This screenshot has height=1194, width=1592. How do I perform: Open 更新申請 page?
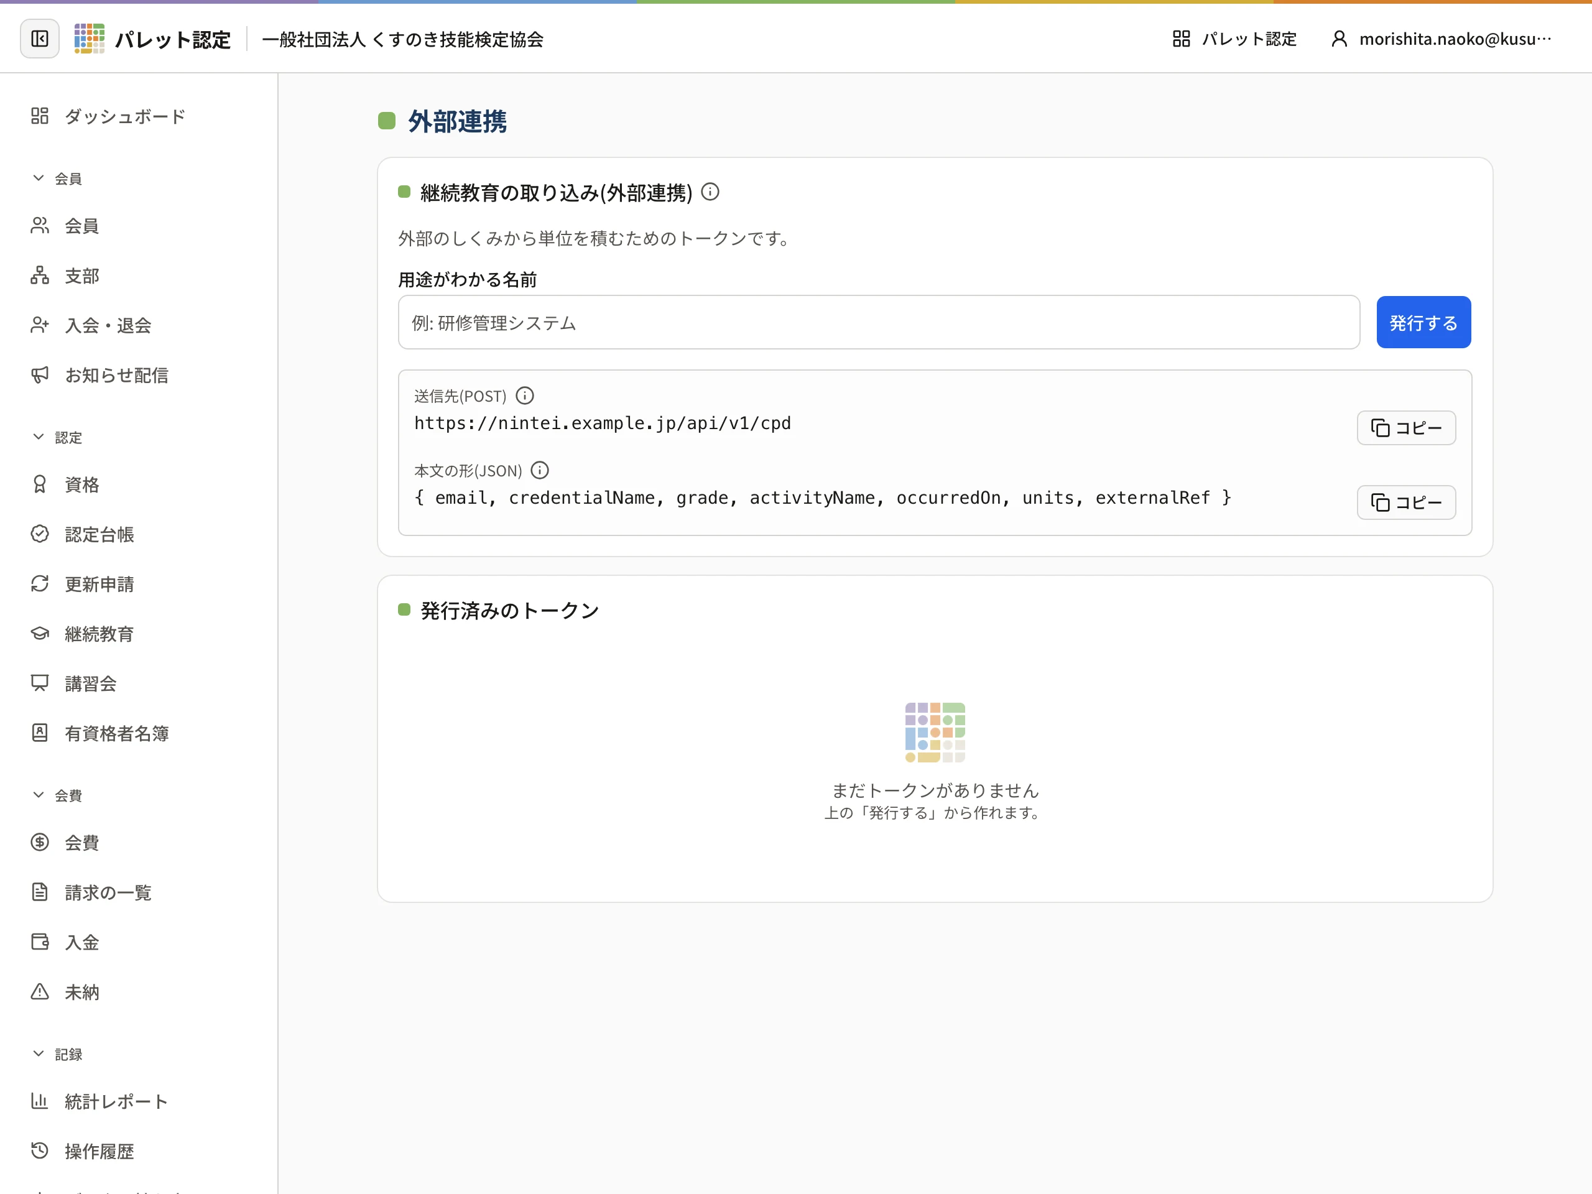click(x=139, y=584)
